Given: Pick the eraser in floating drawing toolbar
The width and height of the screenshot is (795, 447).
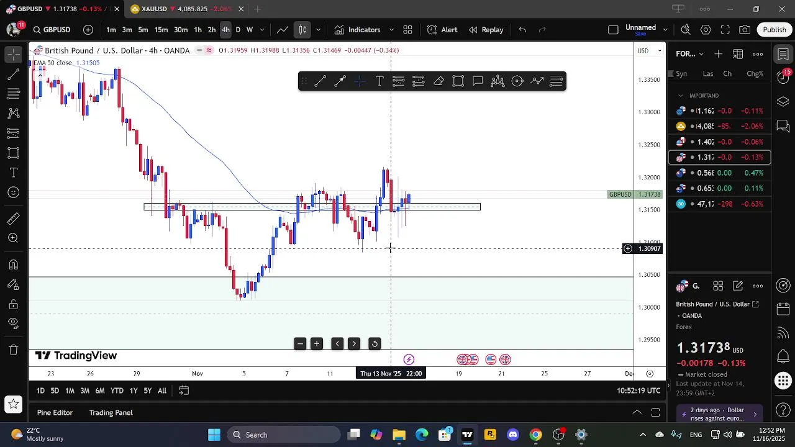Looking at the screenshot, I should coord(438,81).
